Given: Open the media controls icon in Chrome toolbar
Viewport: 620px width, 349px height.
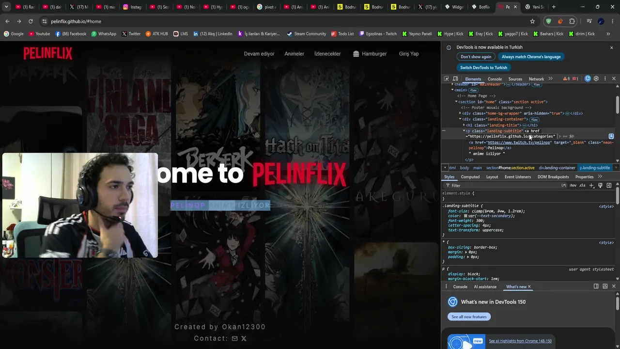Looking at the screenshot, I should point(589,21).
